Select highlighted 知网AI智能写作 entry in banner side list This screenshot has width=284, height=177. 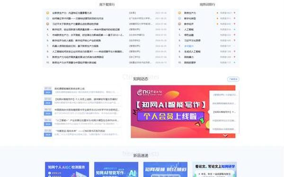point(224,112)
